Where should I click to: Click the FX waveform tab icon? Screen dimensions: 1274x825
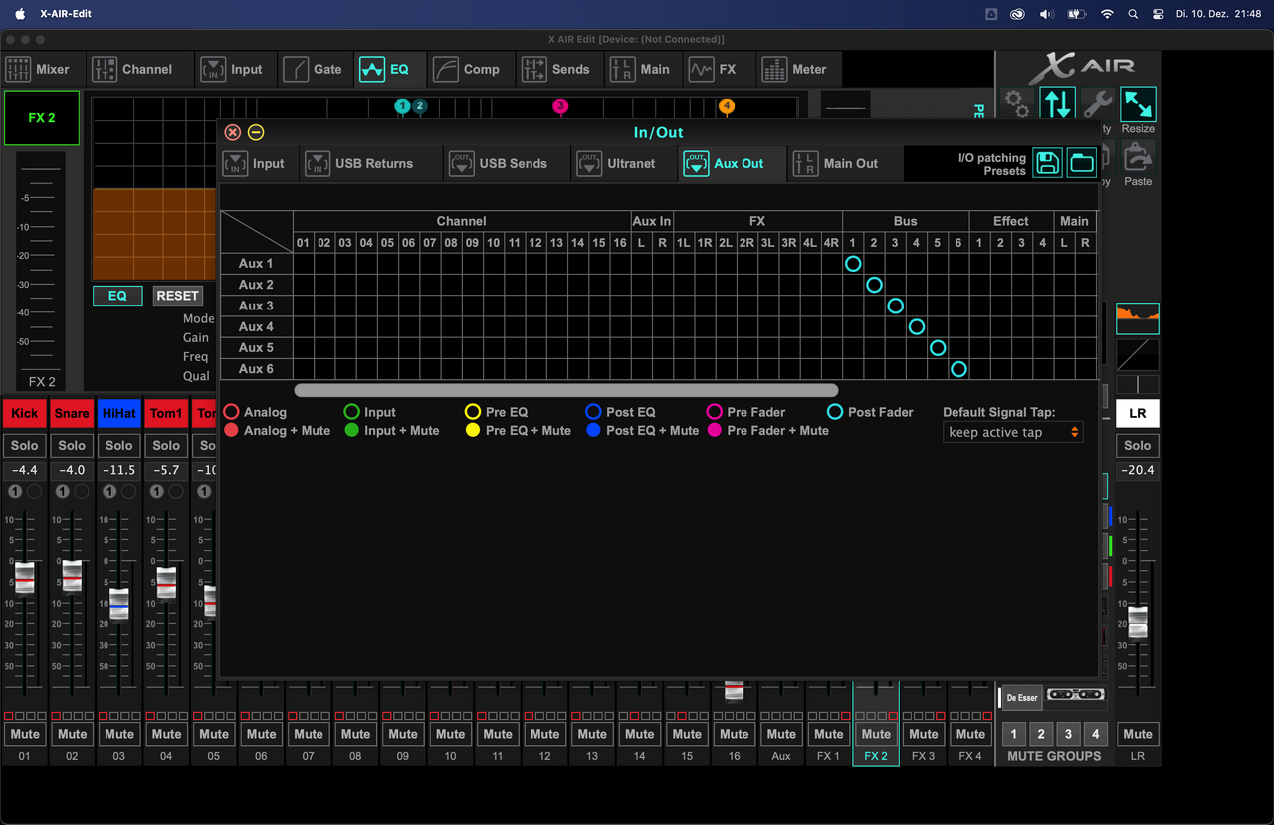coord(701,69)
